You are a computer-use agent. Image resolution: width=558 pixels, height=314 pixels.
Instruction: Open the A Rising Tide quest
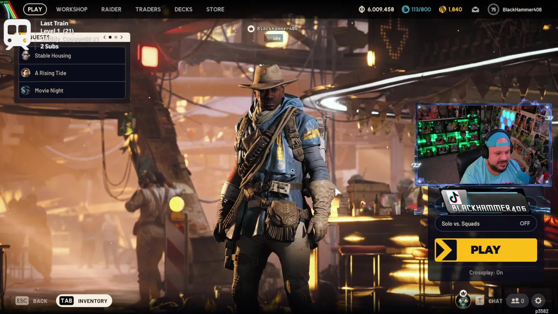[x=72, y=73]
